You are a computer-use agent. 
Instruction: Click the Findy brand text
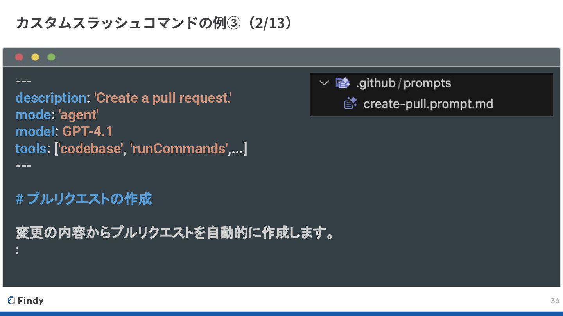pos(30,300)
